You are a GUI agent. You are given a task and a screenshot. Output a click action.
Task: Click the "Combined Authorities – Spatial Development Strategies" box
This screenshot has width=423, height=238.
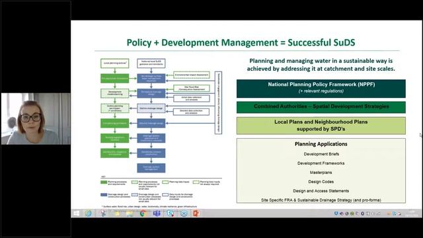pos(321,107)
